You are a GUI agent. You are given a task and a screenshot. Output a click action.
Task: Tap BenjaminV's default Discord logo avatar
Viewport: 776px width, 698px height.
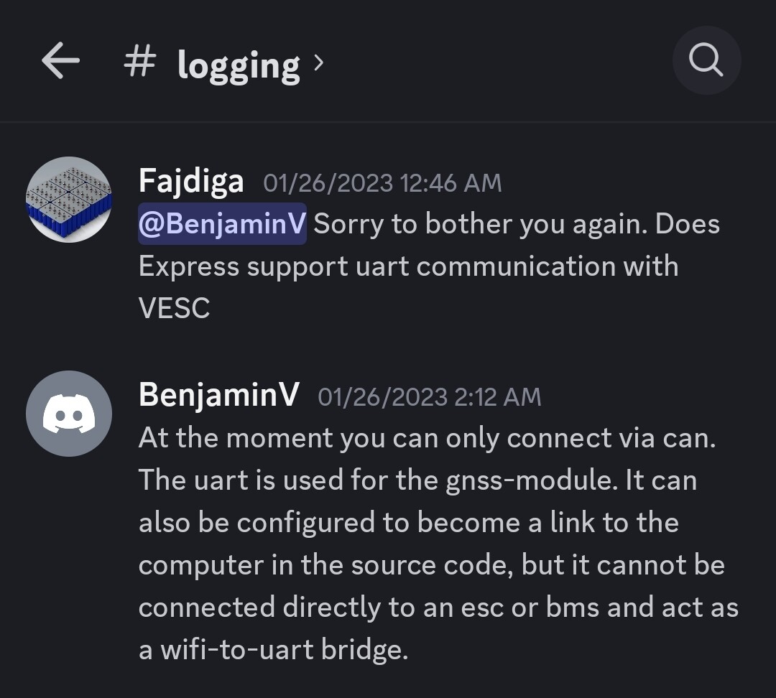(68, 413)
